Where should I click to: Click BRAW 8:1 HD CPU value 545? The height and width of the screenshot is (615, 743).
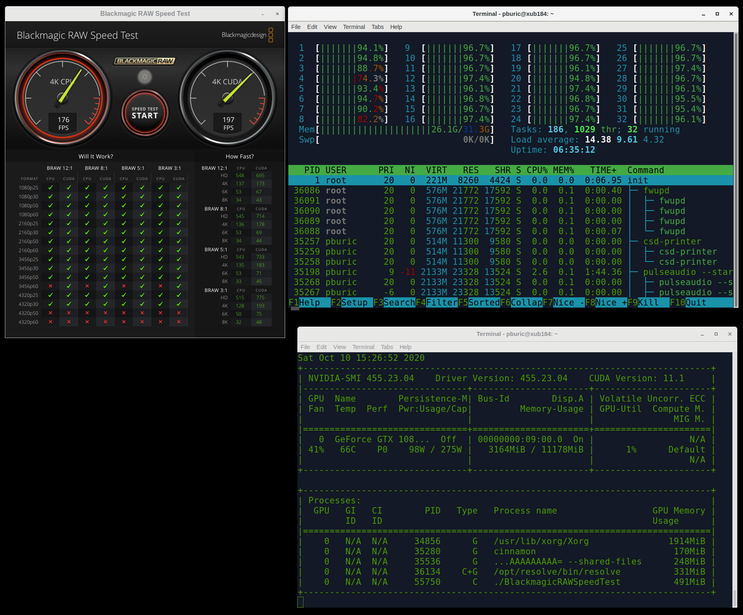coord(240,216)
